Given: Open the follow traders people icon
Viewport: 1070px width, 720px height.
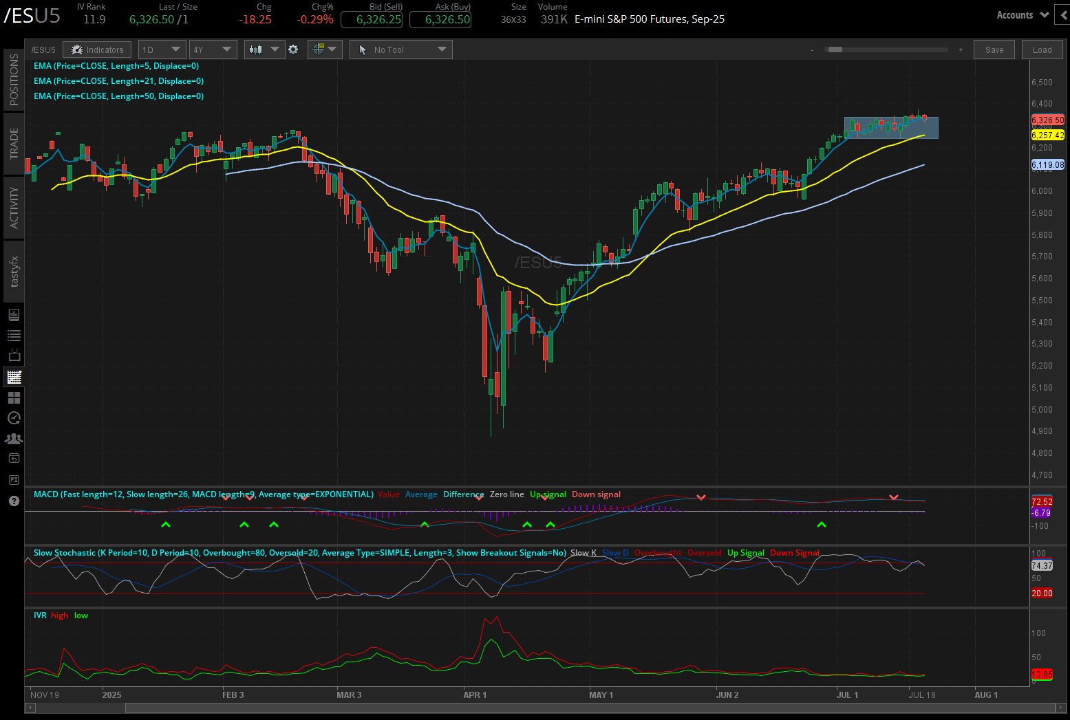Looking at the screenshot, I should [x=14, y=439].
